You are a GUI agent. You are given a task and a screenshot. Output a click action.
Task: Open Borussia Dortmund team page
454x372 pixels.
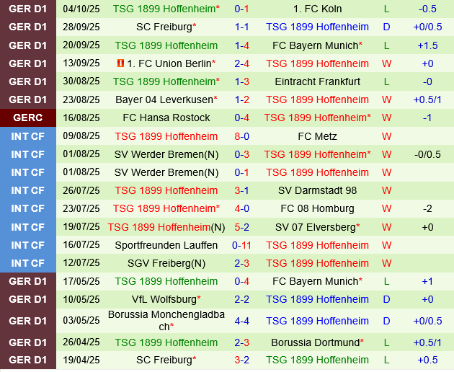pyautogui.click(x=317, y=342)
